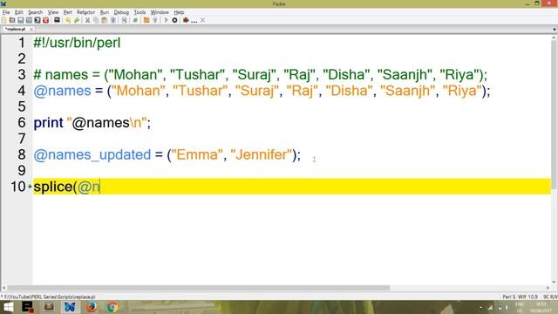Open the Debug menu
This screenshot has height=314, width=558.
coord(121,12)
